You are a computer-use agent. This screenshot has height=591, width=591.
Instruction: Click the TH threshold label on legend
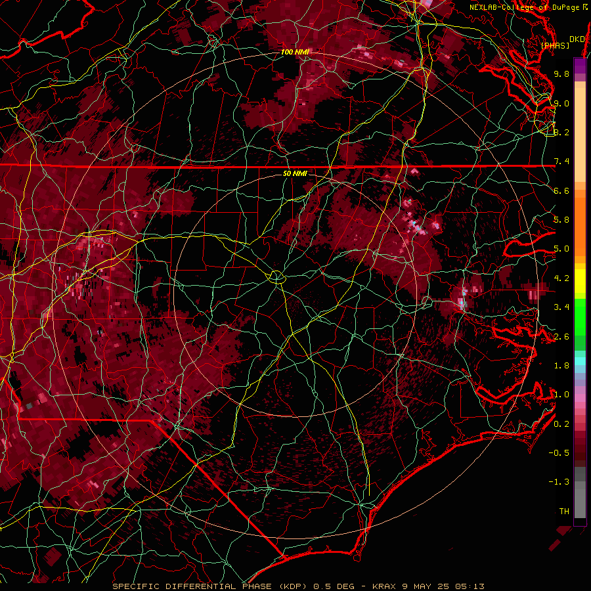click(x=564, y=512)
